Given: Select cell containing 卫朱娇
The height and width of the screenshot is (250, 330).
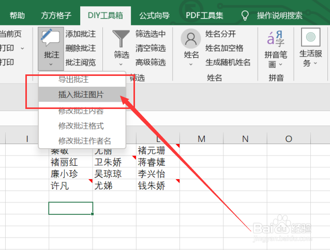Looking at the screenshot, I should click(114, 162).
